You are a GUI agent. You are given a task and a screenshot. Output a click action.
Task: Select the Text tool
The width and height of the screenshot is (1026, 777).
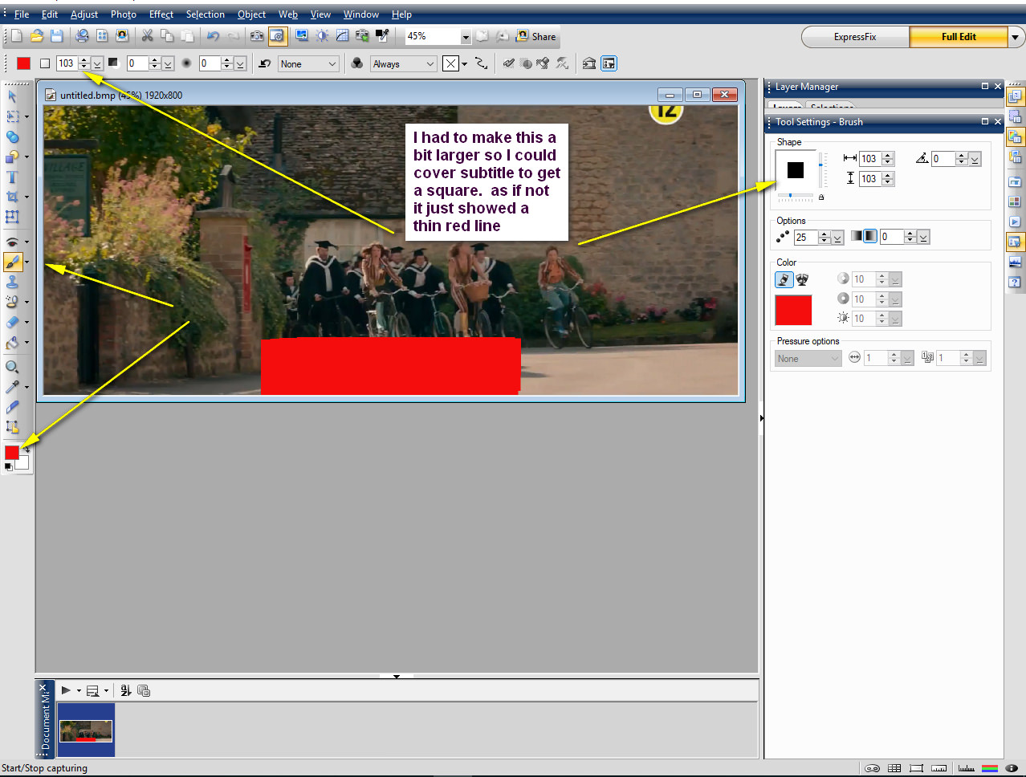tap(12, 177)
